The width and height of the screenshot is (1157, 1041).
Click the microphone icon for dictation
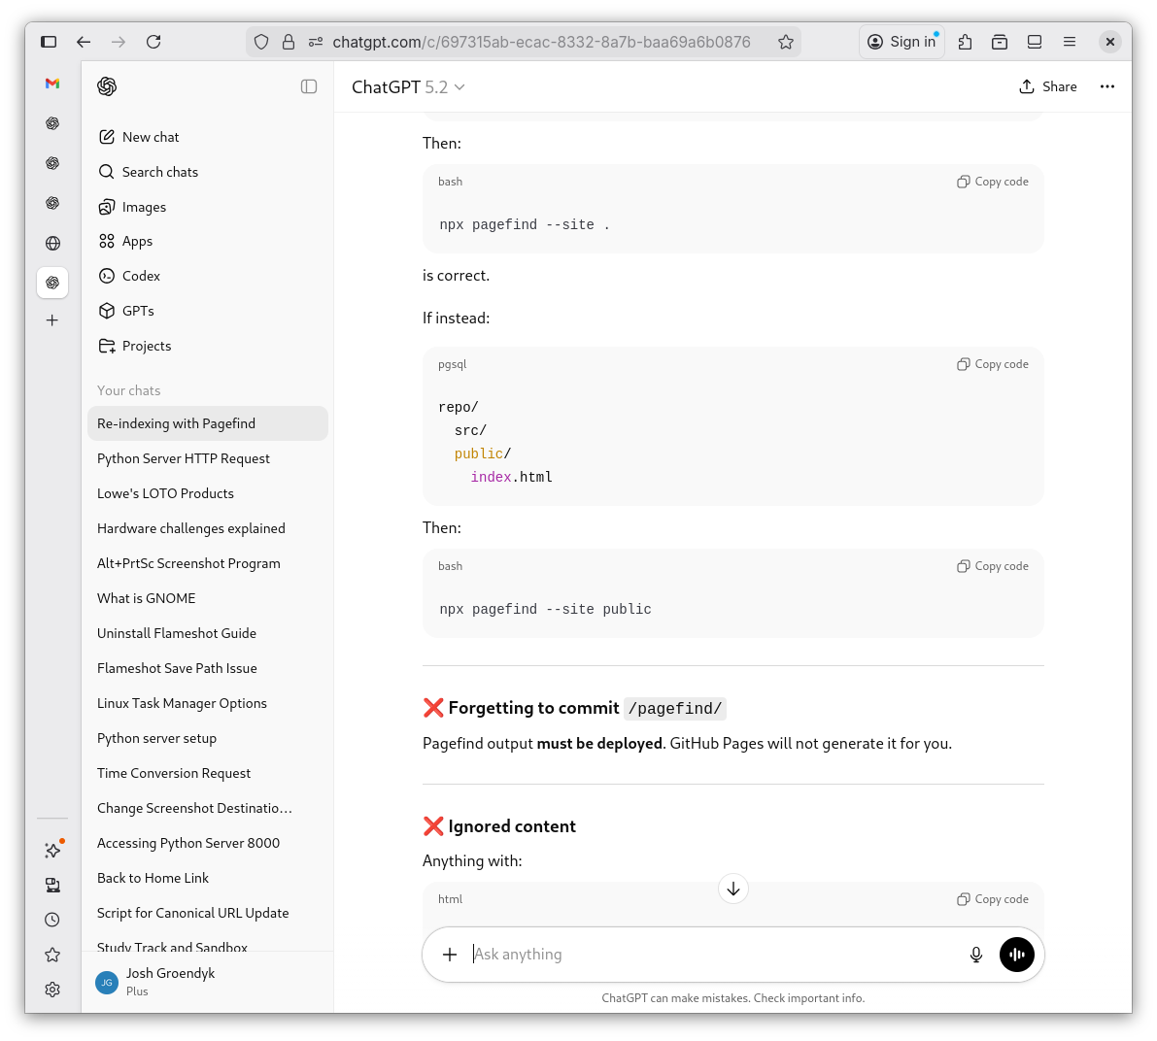tap(975, 955)
